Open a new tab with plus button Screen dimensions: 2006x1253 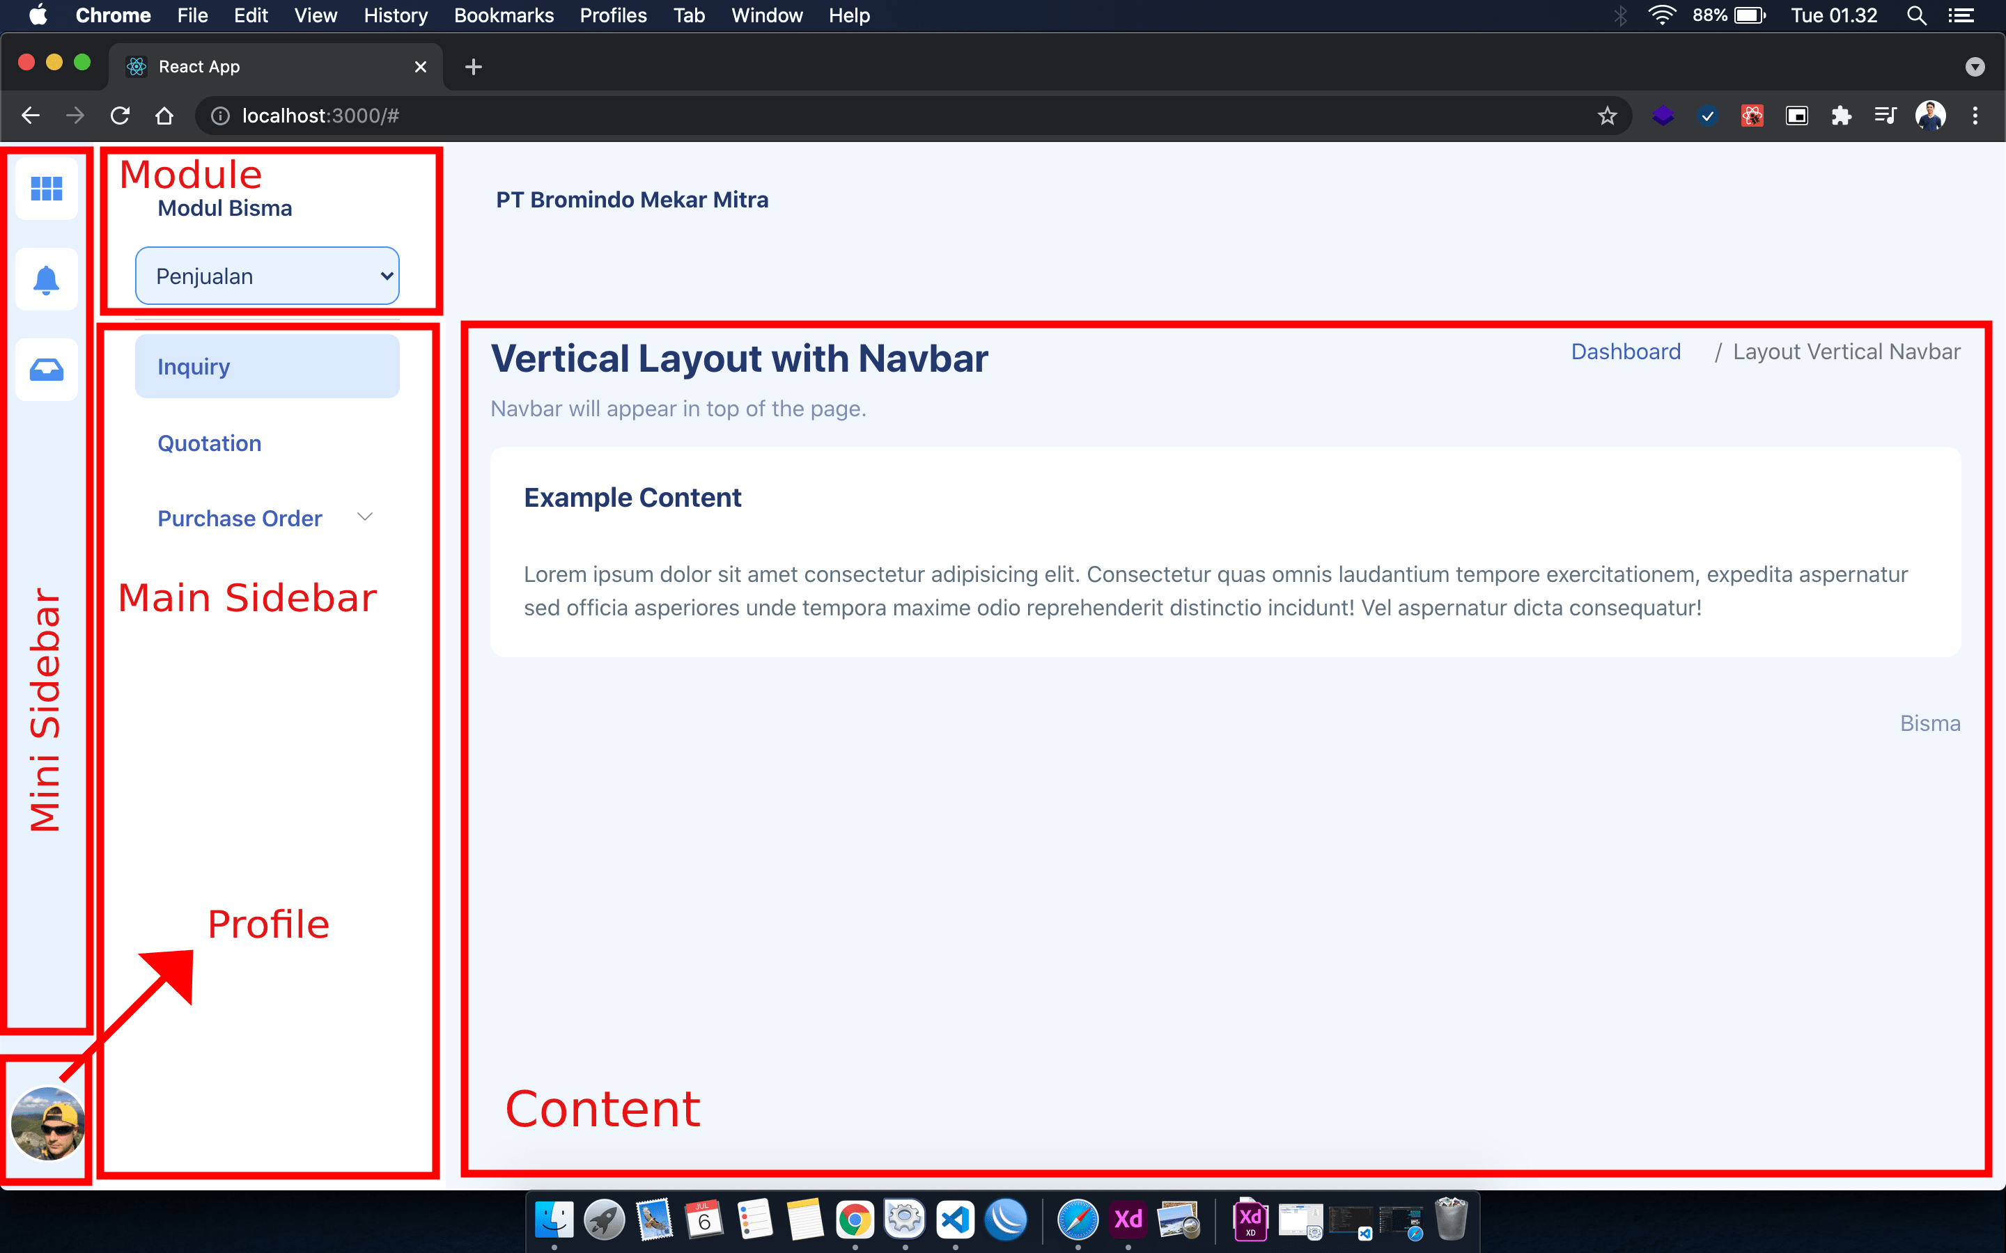click(x=474, y=67)
